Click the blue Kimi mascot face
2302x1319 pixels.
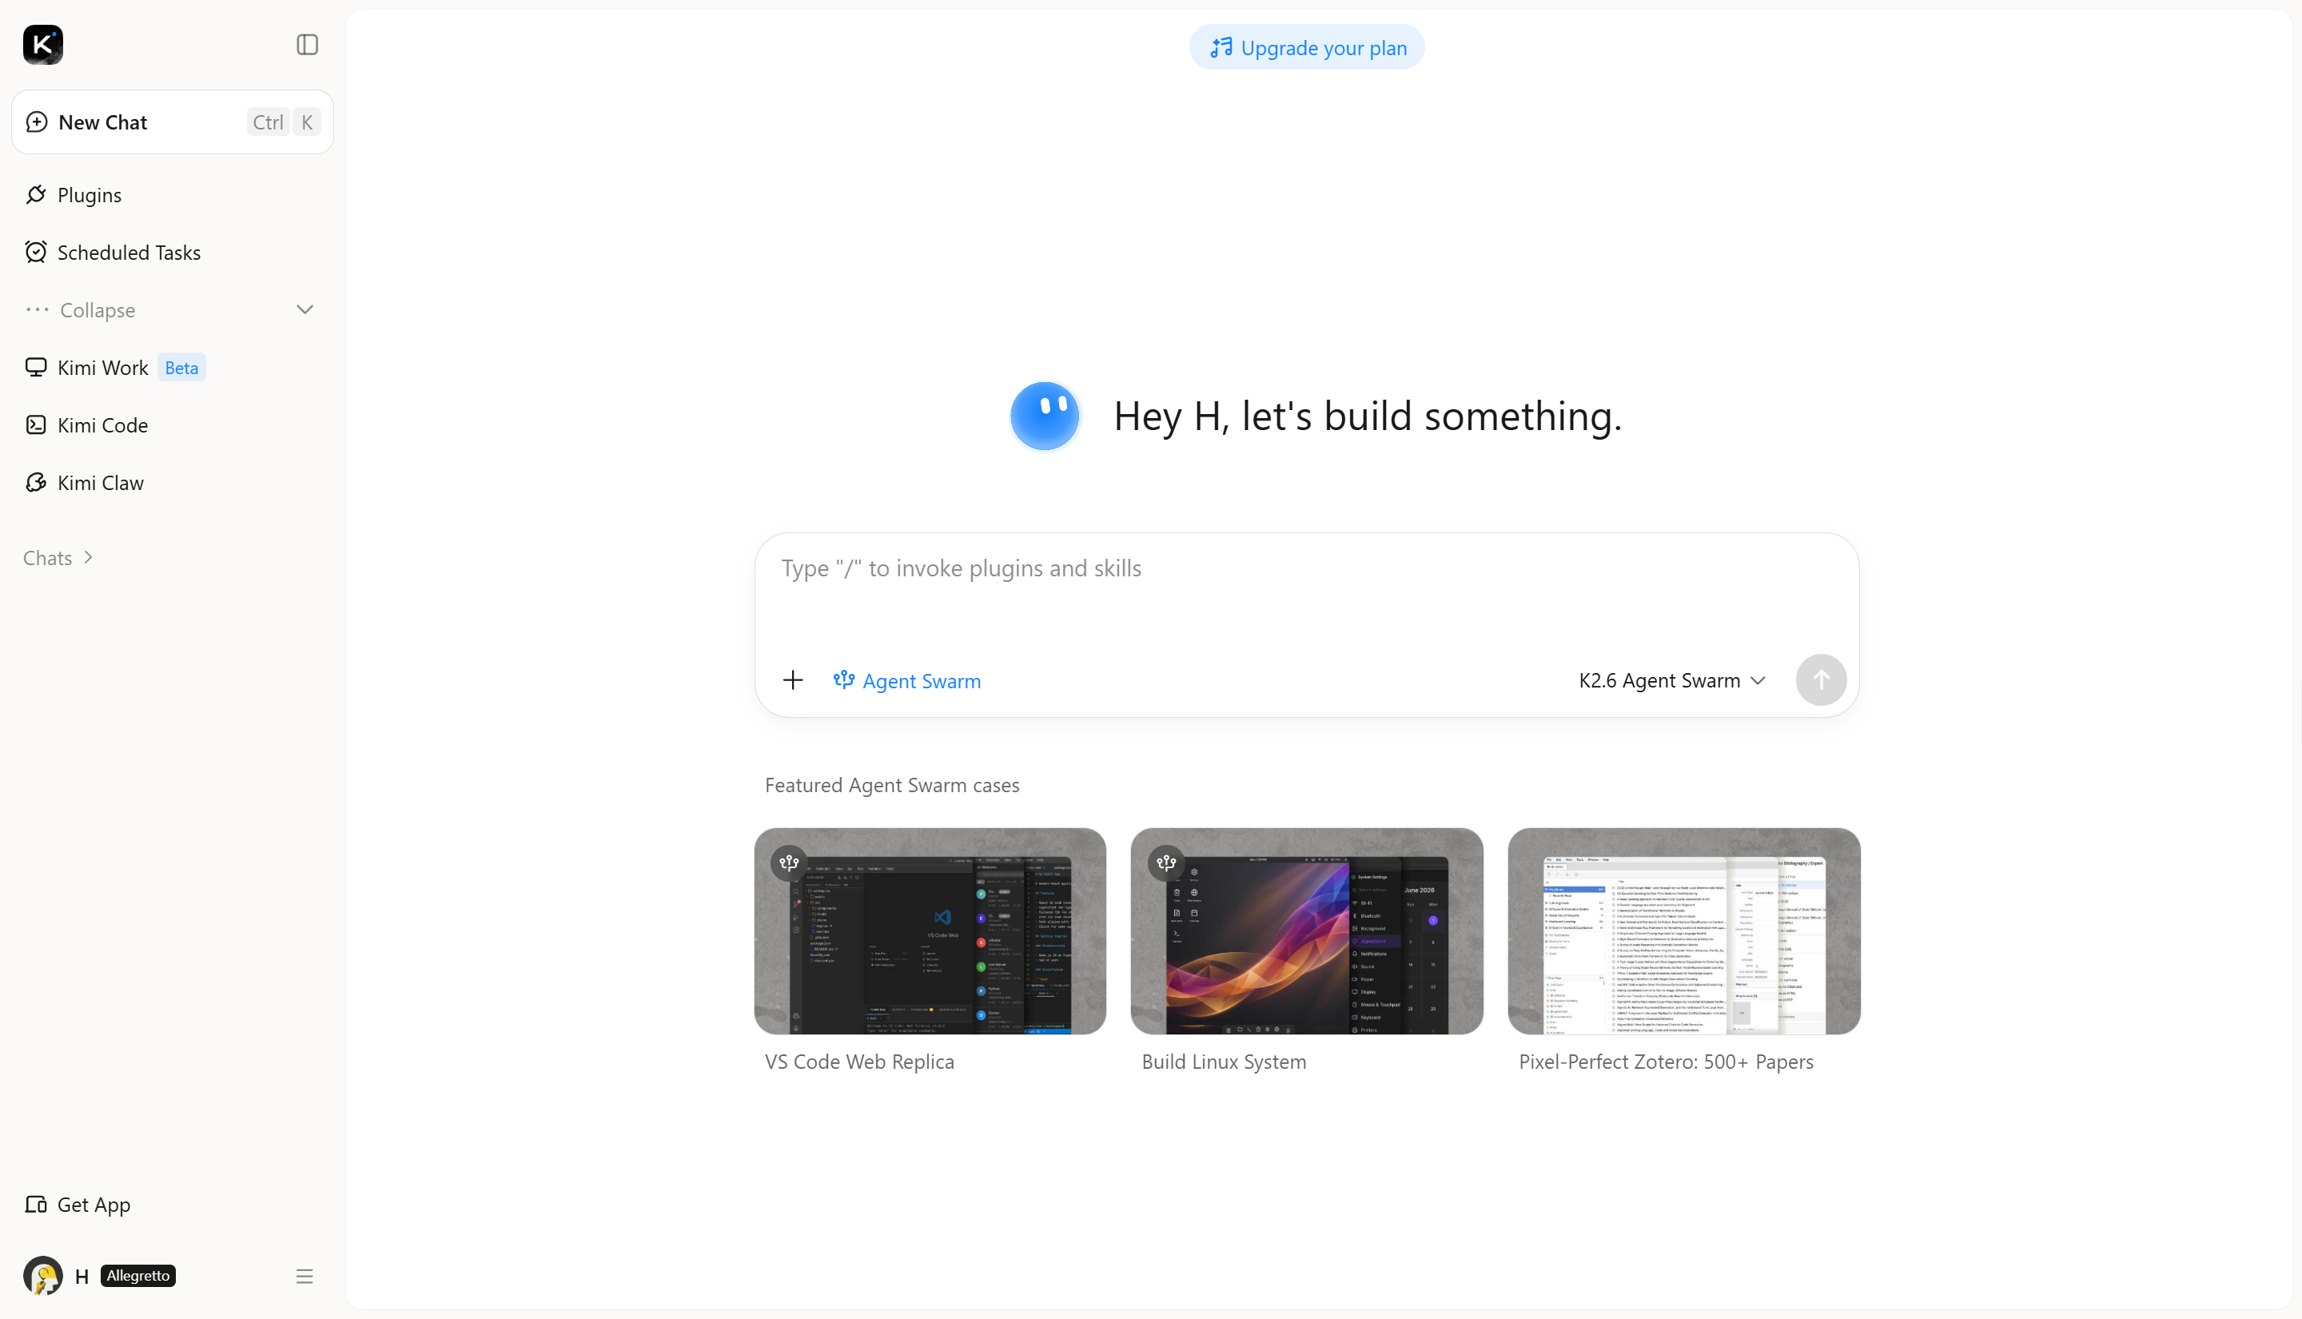[x=1044, y=416]
